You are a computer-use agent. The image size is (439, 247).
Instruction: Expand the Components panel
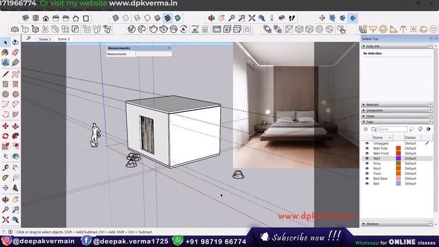click(364, 110)
